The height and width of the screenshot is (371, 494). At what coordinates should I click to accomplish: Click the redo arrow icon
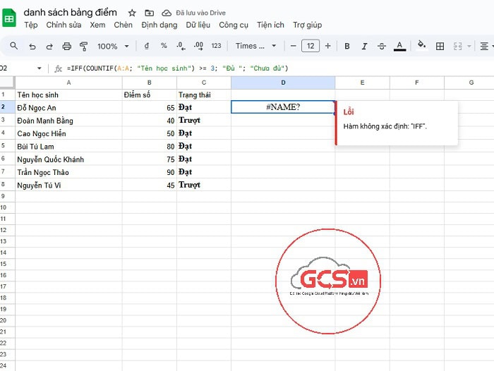[x=49, y=47]
